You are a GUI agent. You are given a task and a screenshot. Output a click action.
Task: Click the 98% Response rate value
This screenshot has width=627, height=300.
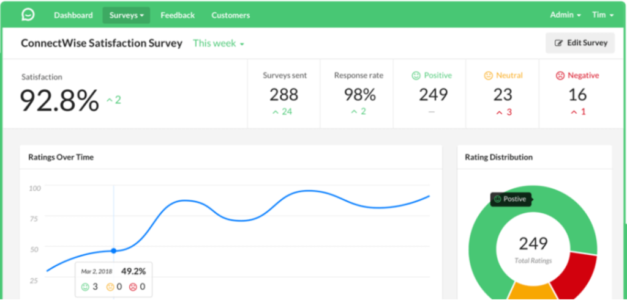(360, 95)
